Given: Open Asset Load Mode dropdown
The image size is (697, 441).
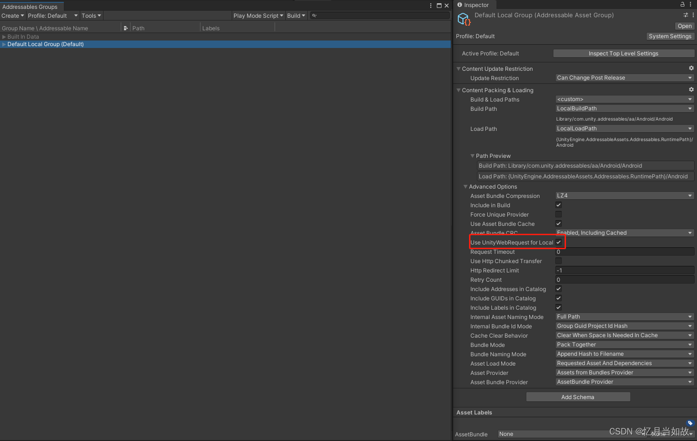Looking at the screenshot, I should 625,363.
